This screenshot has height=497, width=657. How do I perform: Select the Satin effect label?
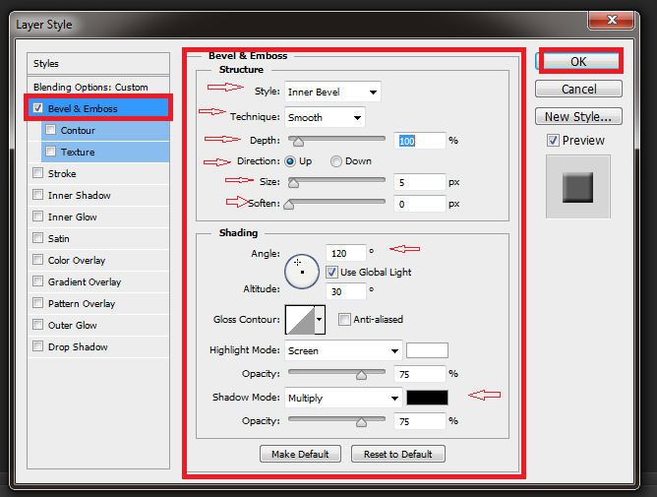(58, 238)
